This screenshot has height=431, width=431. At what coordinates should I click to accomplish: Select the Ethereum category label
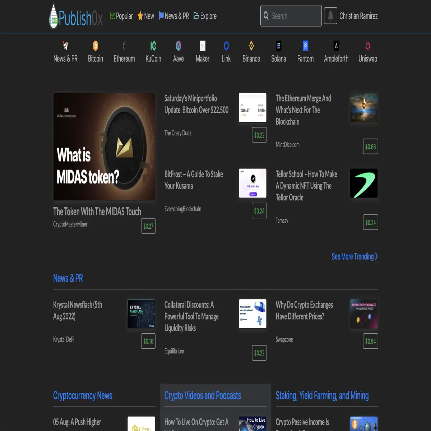[124, 59]
